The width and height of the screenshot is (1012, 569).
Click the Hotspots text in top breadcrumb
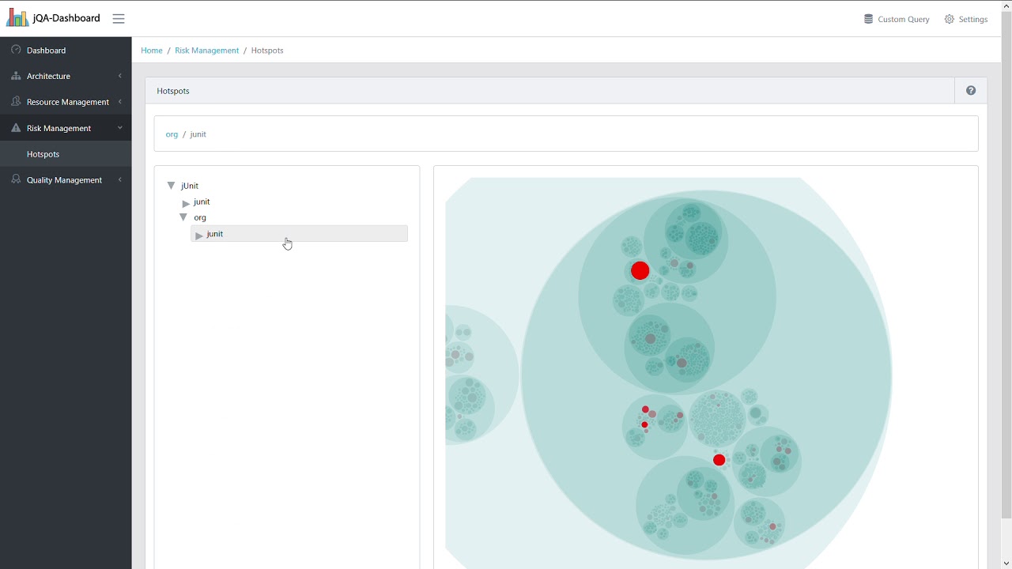[x=267, y=51]
